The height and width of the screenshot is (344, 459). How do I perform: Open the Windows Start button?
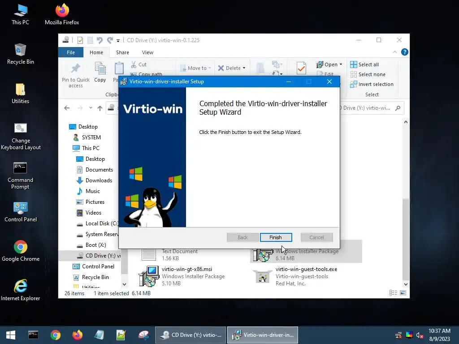[11, 335]
